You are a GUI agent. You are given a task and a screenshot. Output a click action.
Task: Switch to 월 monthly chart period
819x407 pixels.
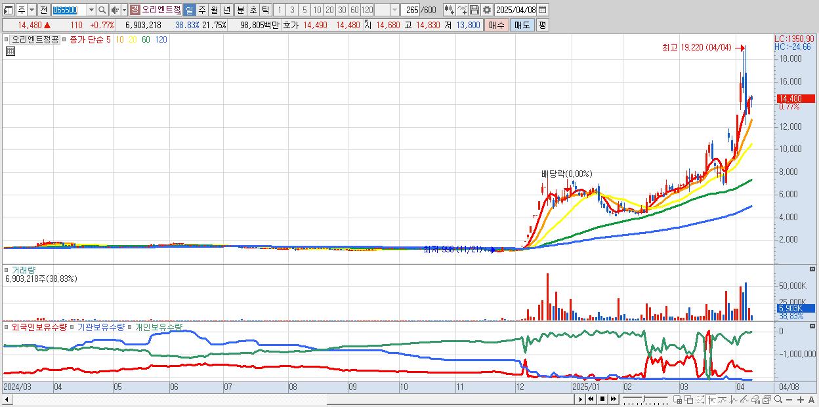point(214,10)
